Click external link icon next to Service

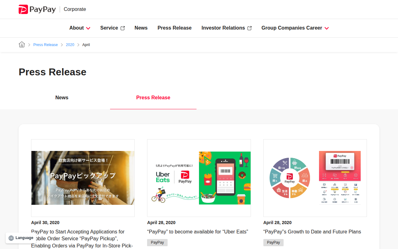coord(123,28)
